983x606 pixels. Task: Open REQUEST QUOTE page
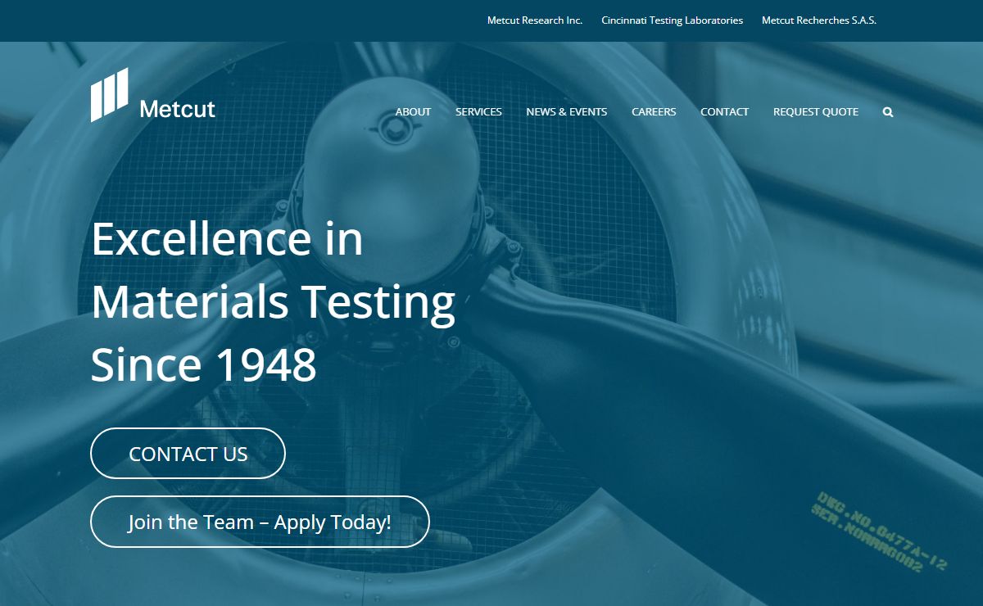tap(816, 112)
